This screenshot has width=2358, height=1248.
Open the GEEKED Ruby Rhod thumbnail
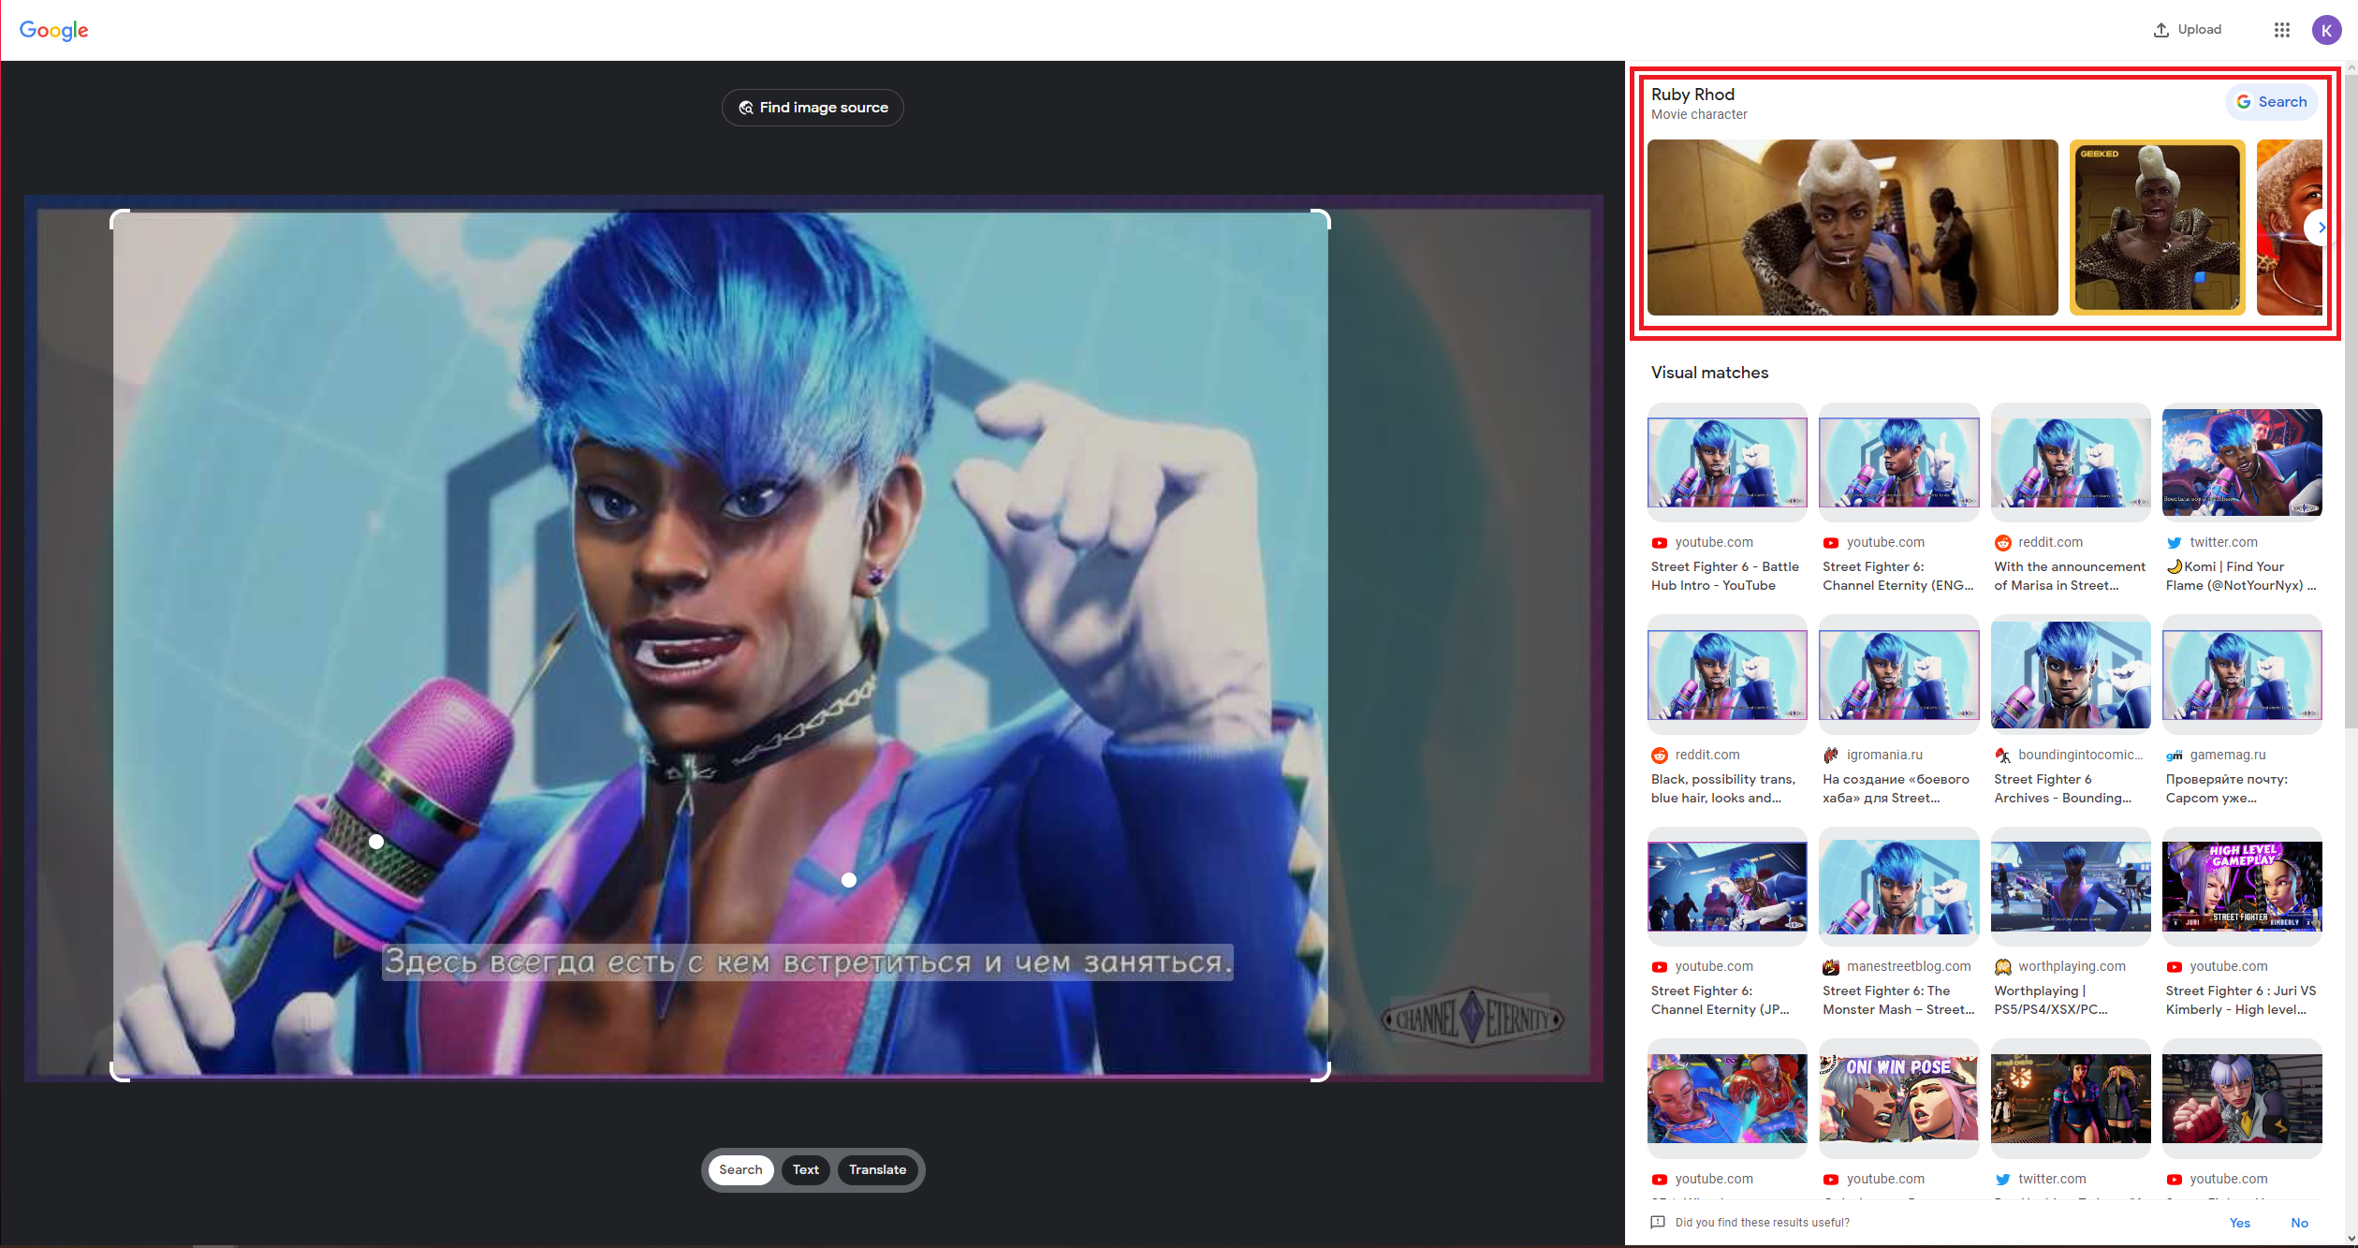coord(2157,228)
